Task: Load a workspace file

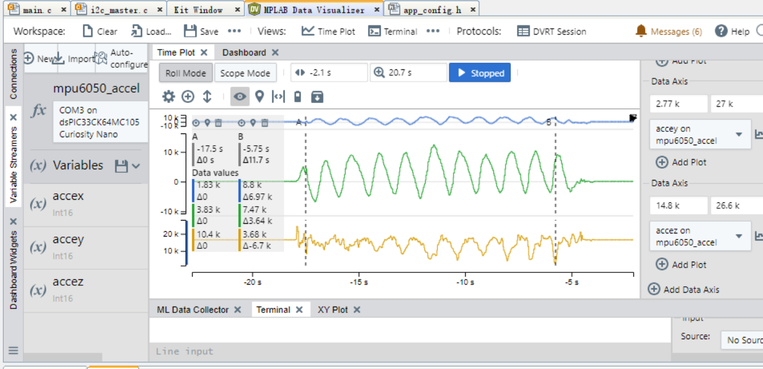Action: (152, 31)
